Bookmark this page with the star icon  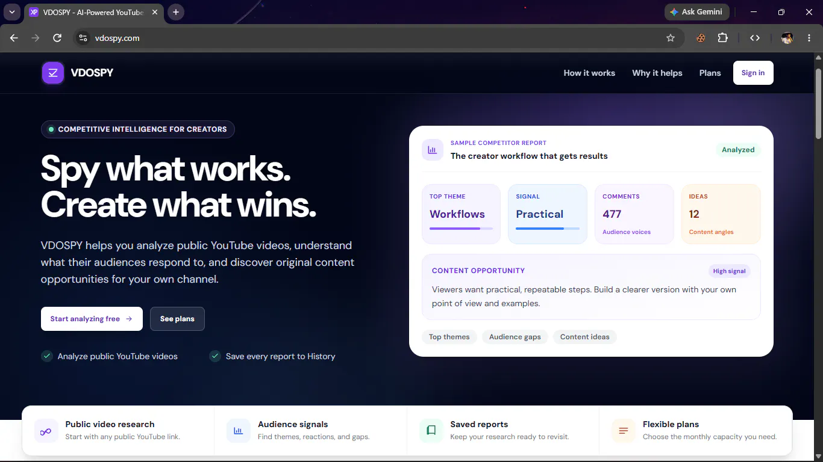(671, 38)
